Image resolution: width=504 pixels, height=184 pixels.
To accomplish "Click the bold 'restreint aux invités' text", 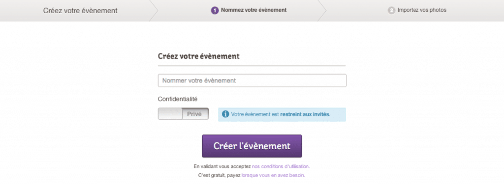I will 305,114.
